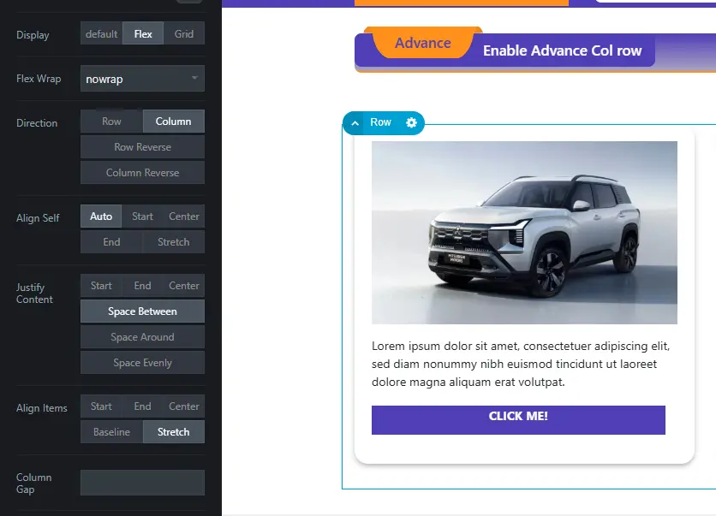Set Align Self to Center
Viewport: 716px width, 516px height.
pos(184,216)
